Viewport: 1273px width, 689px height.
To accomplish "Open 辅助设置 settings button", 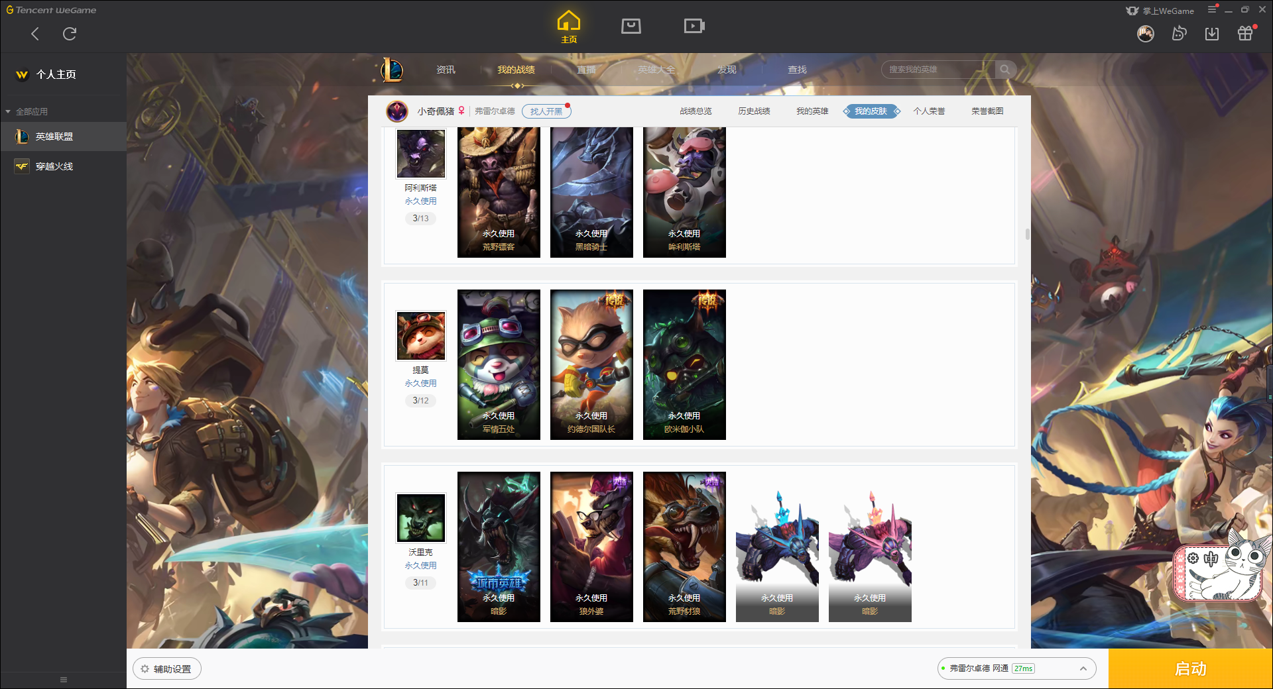I will tap(167, 669).
